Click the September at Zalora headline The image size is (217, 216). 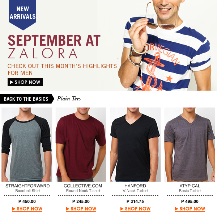click(54, 47)
